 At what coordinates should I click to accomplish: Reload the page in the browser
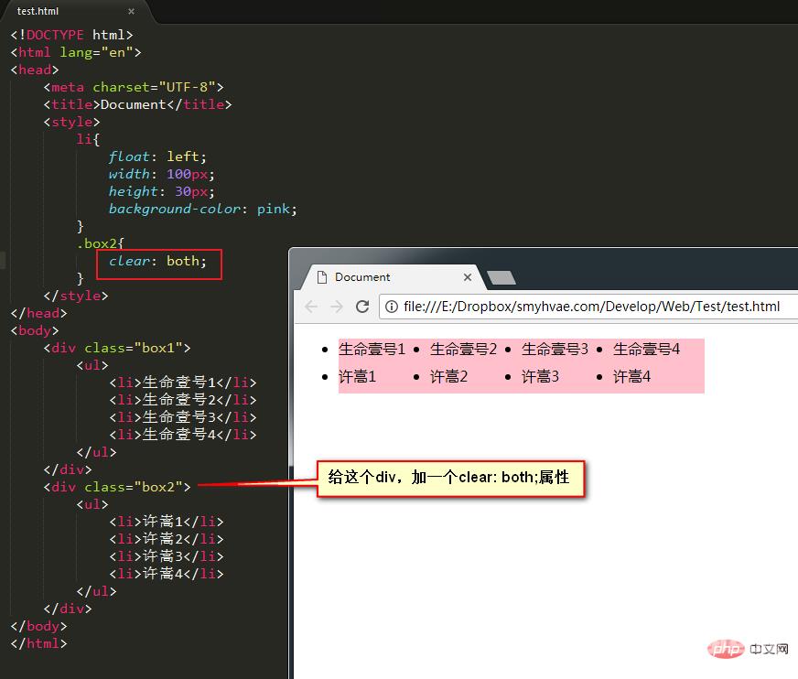pyautogui.click(x=362, y=307)
